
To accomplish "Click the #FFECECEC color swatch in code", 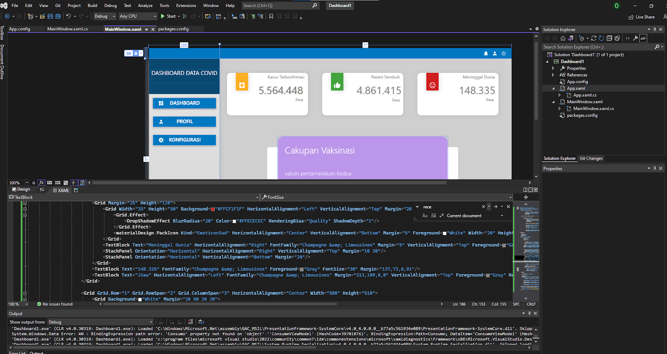I will [234, 221].
